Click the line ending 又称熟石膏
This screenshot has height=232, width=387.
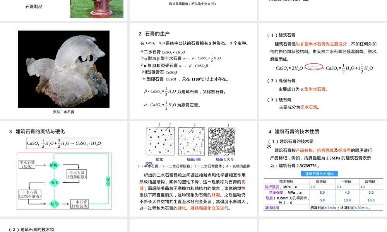point(185,92)
